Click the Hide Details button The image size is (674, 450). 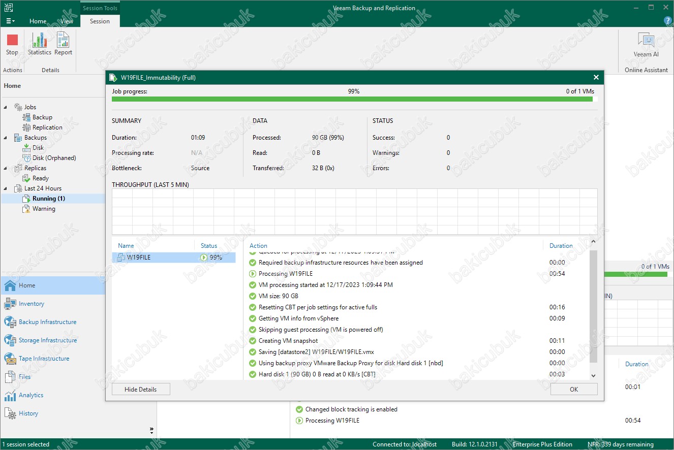[x=141, y=390]
